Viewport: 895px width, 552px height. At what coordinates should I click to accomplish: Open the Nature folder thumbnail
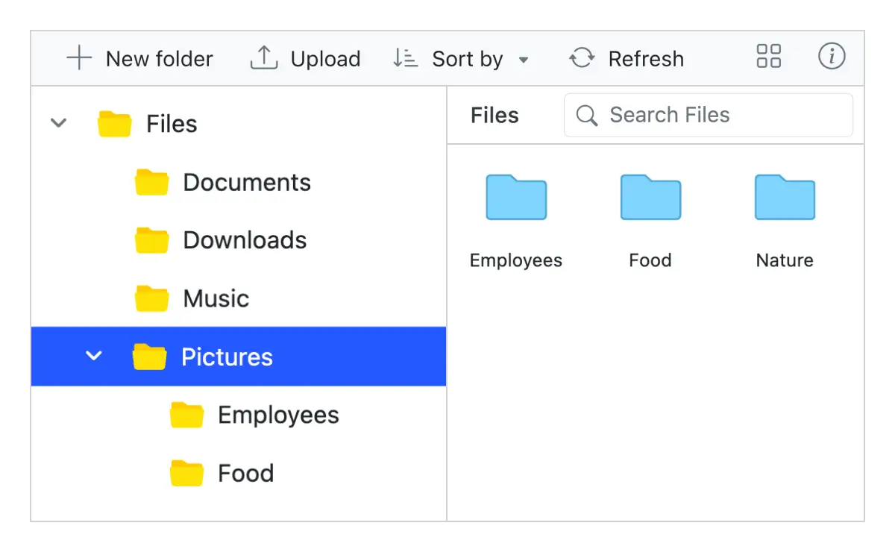(784, 197)
